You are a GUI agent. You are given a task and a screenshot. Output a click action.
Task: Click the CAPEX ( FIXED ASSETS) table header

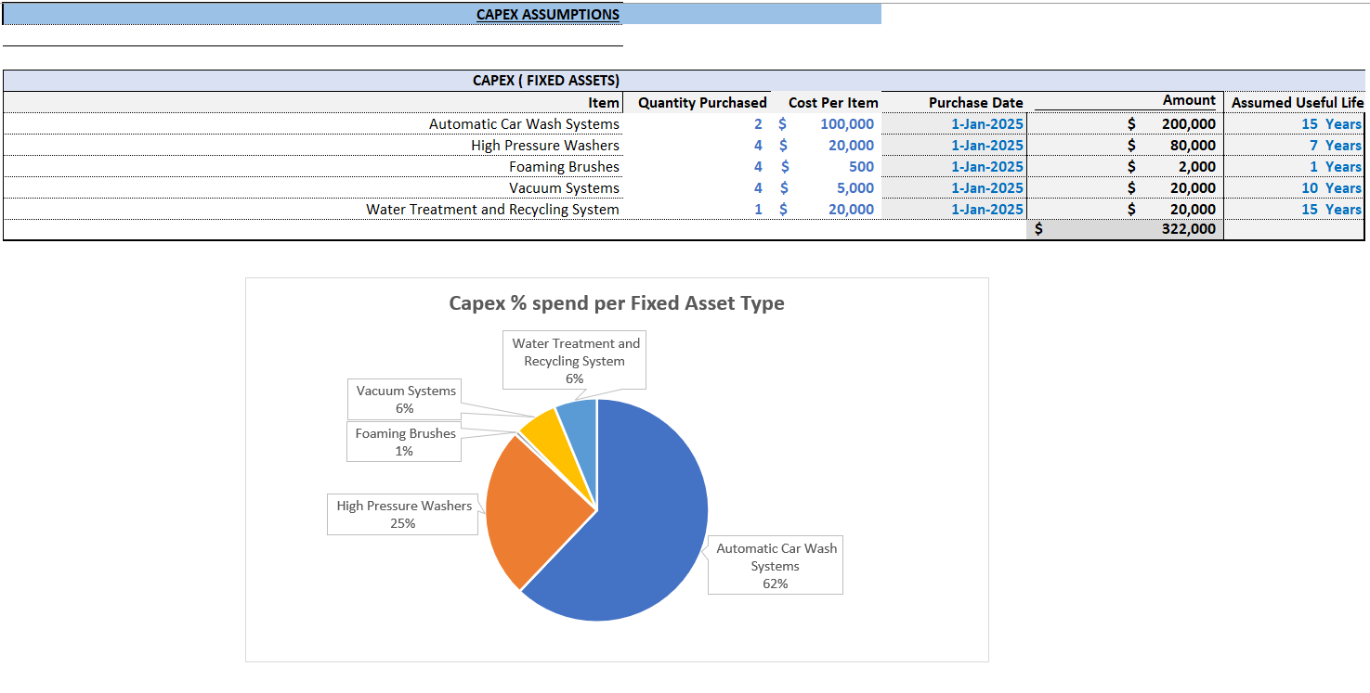tap(547, 81)
